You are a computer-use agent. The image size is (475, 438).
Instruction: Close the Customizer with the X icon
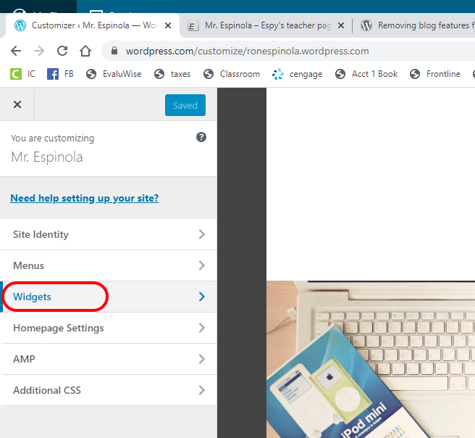click(17, 104)
